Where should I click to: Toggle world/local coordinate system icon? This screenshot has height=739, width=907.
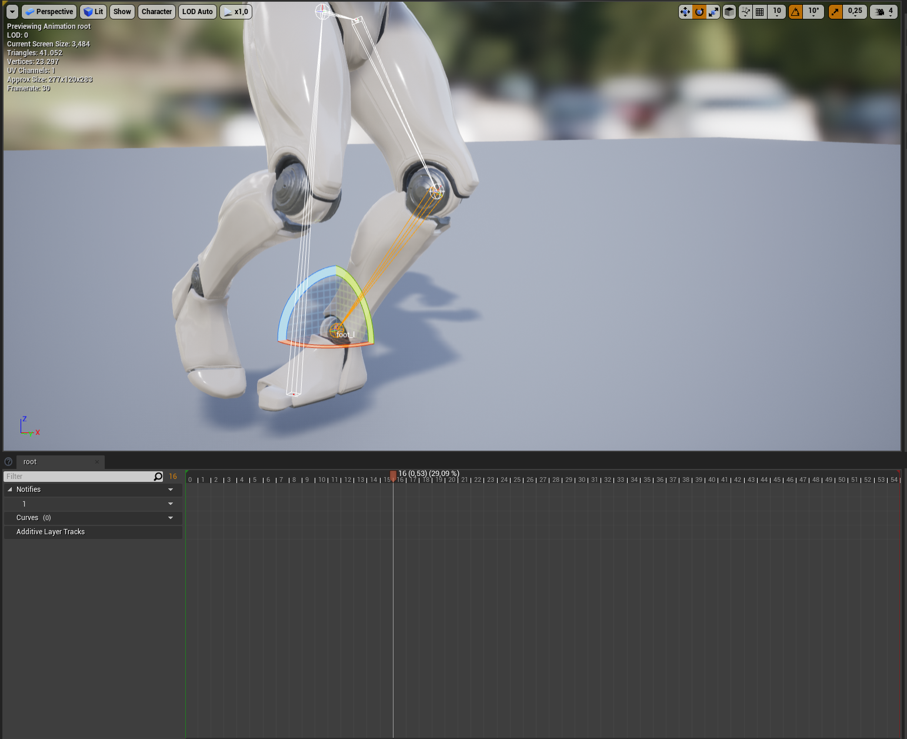(x=729, y=11)
